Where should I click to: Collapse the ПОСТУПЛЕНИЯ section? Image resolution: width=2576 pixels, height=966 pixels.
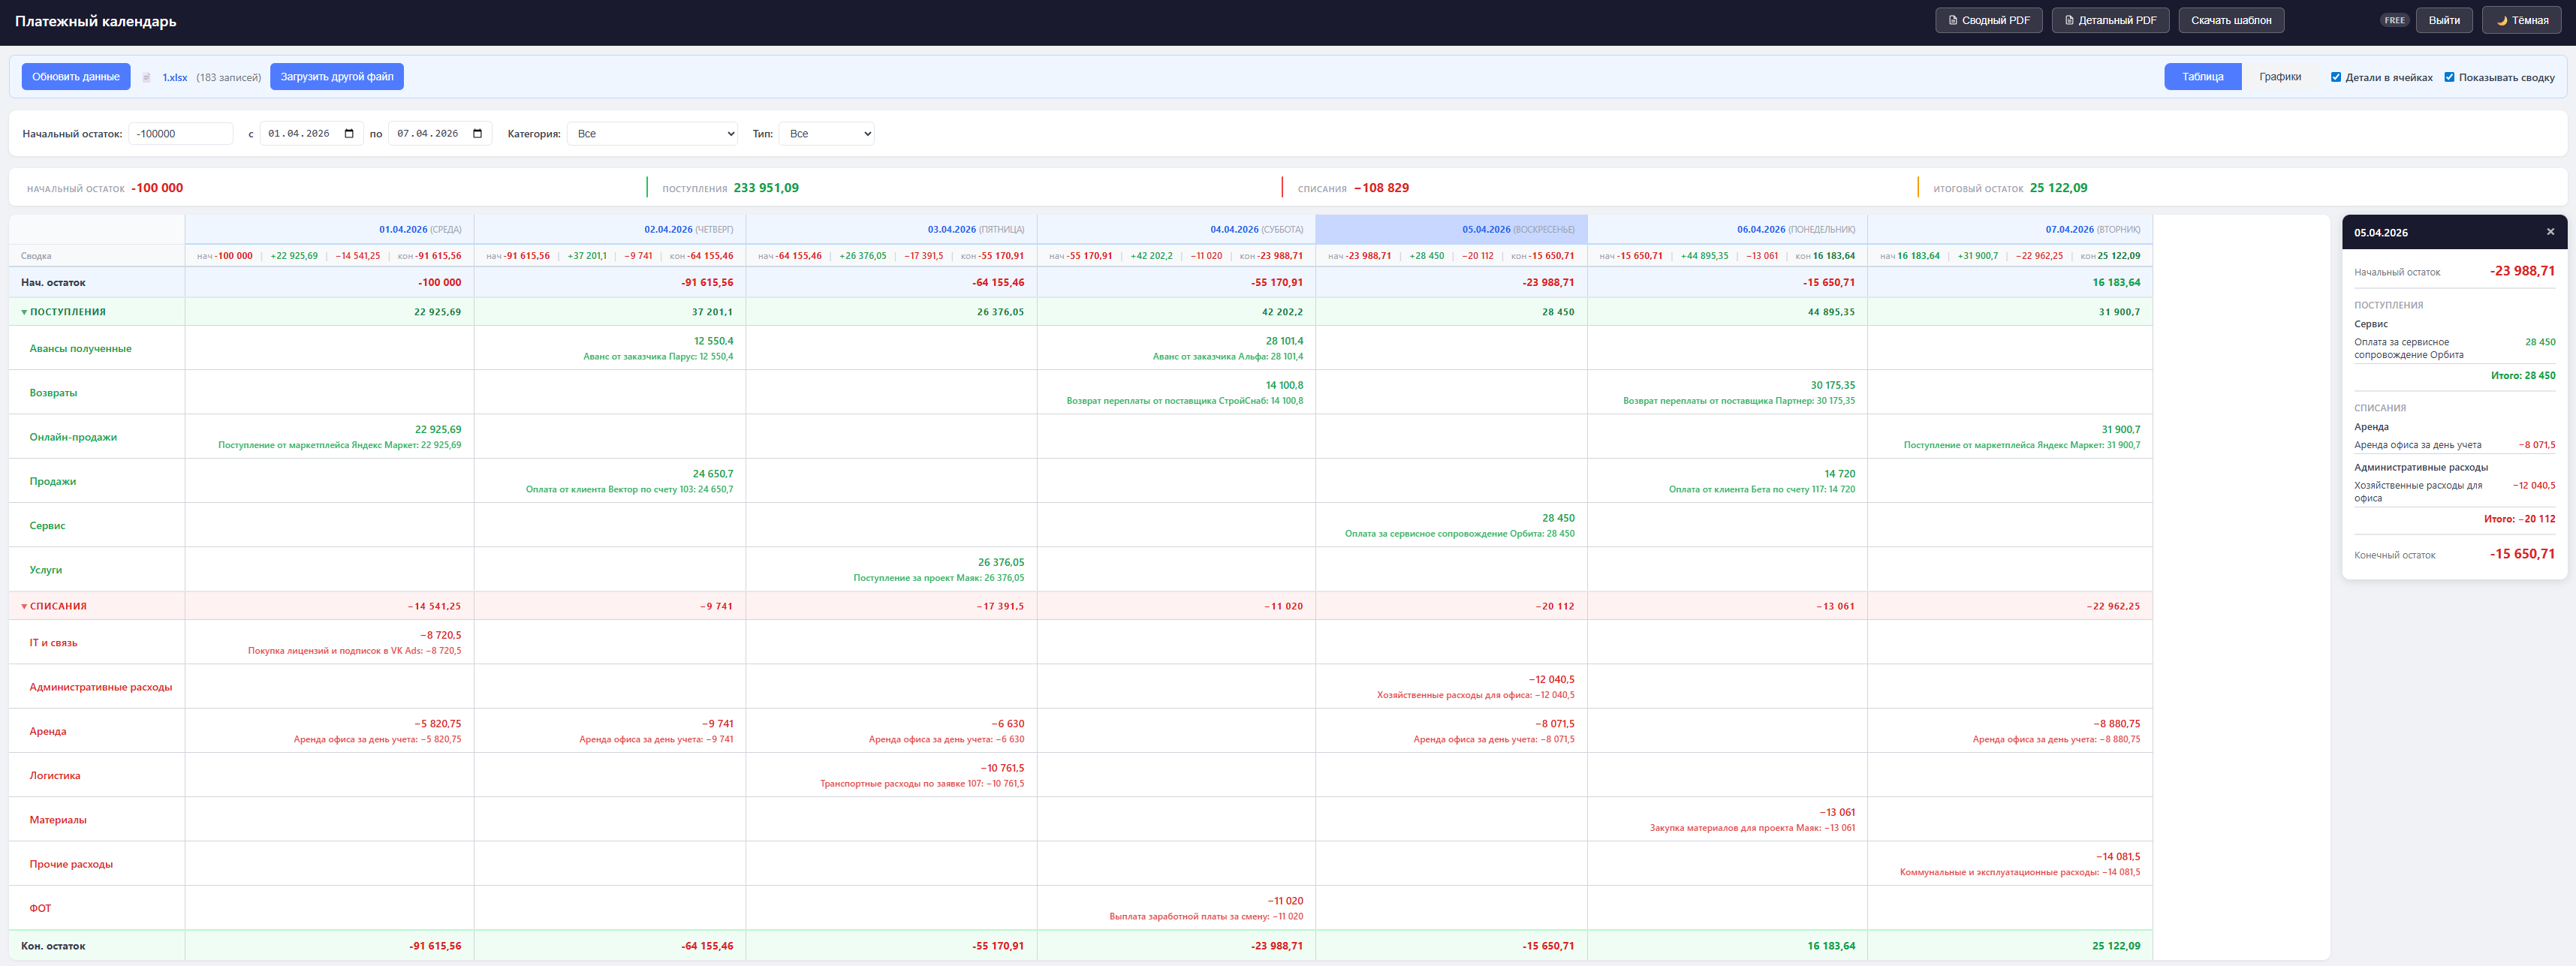[x=24, y=312]
